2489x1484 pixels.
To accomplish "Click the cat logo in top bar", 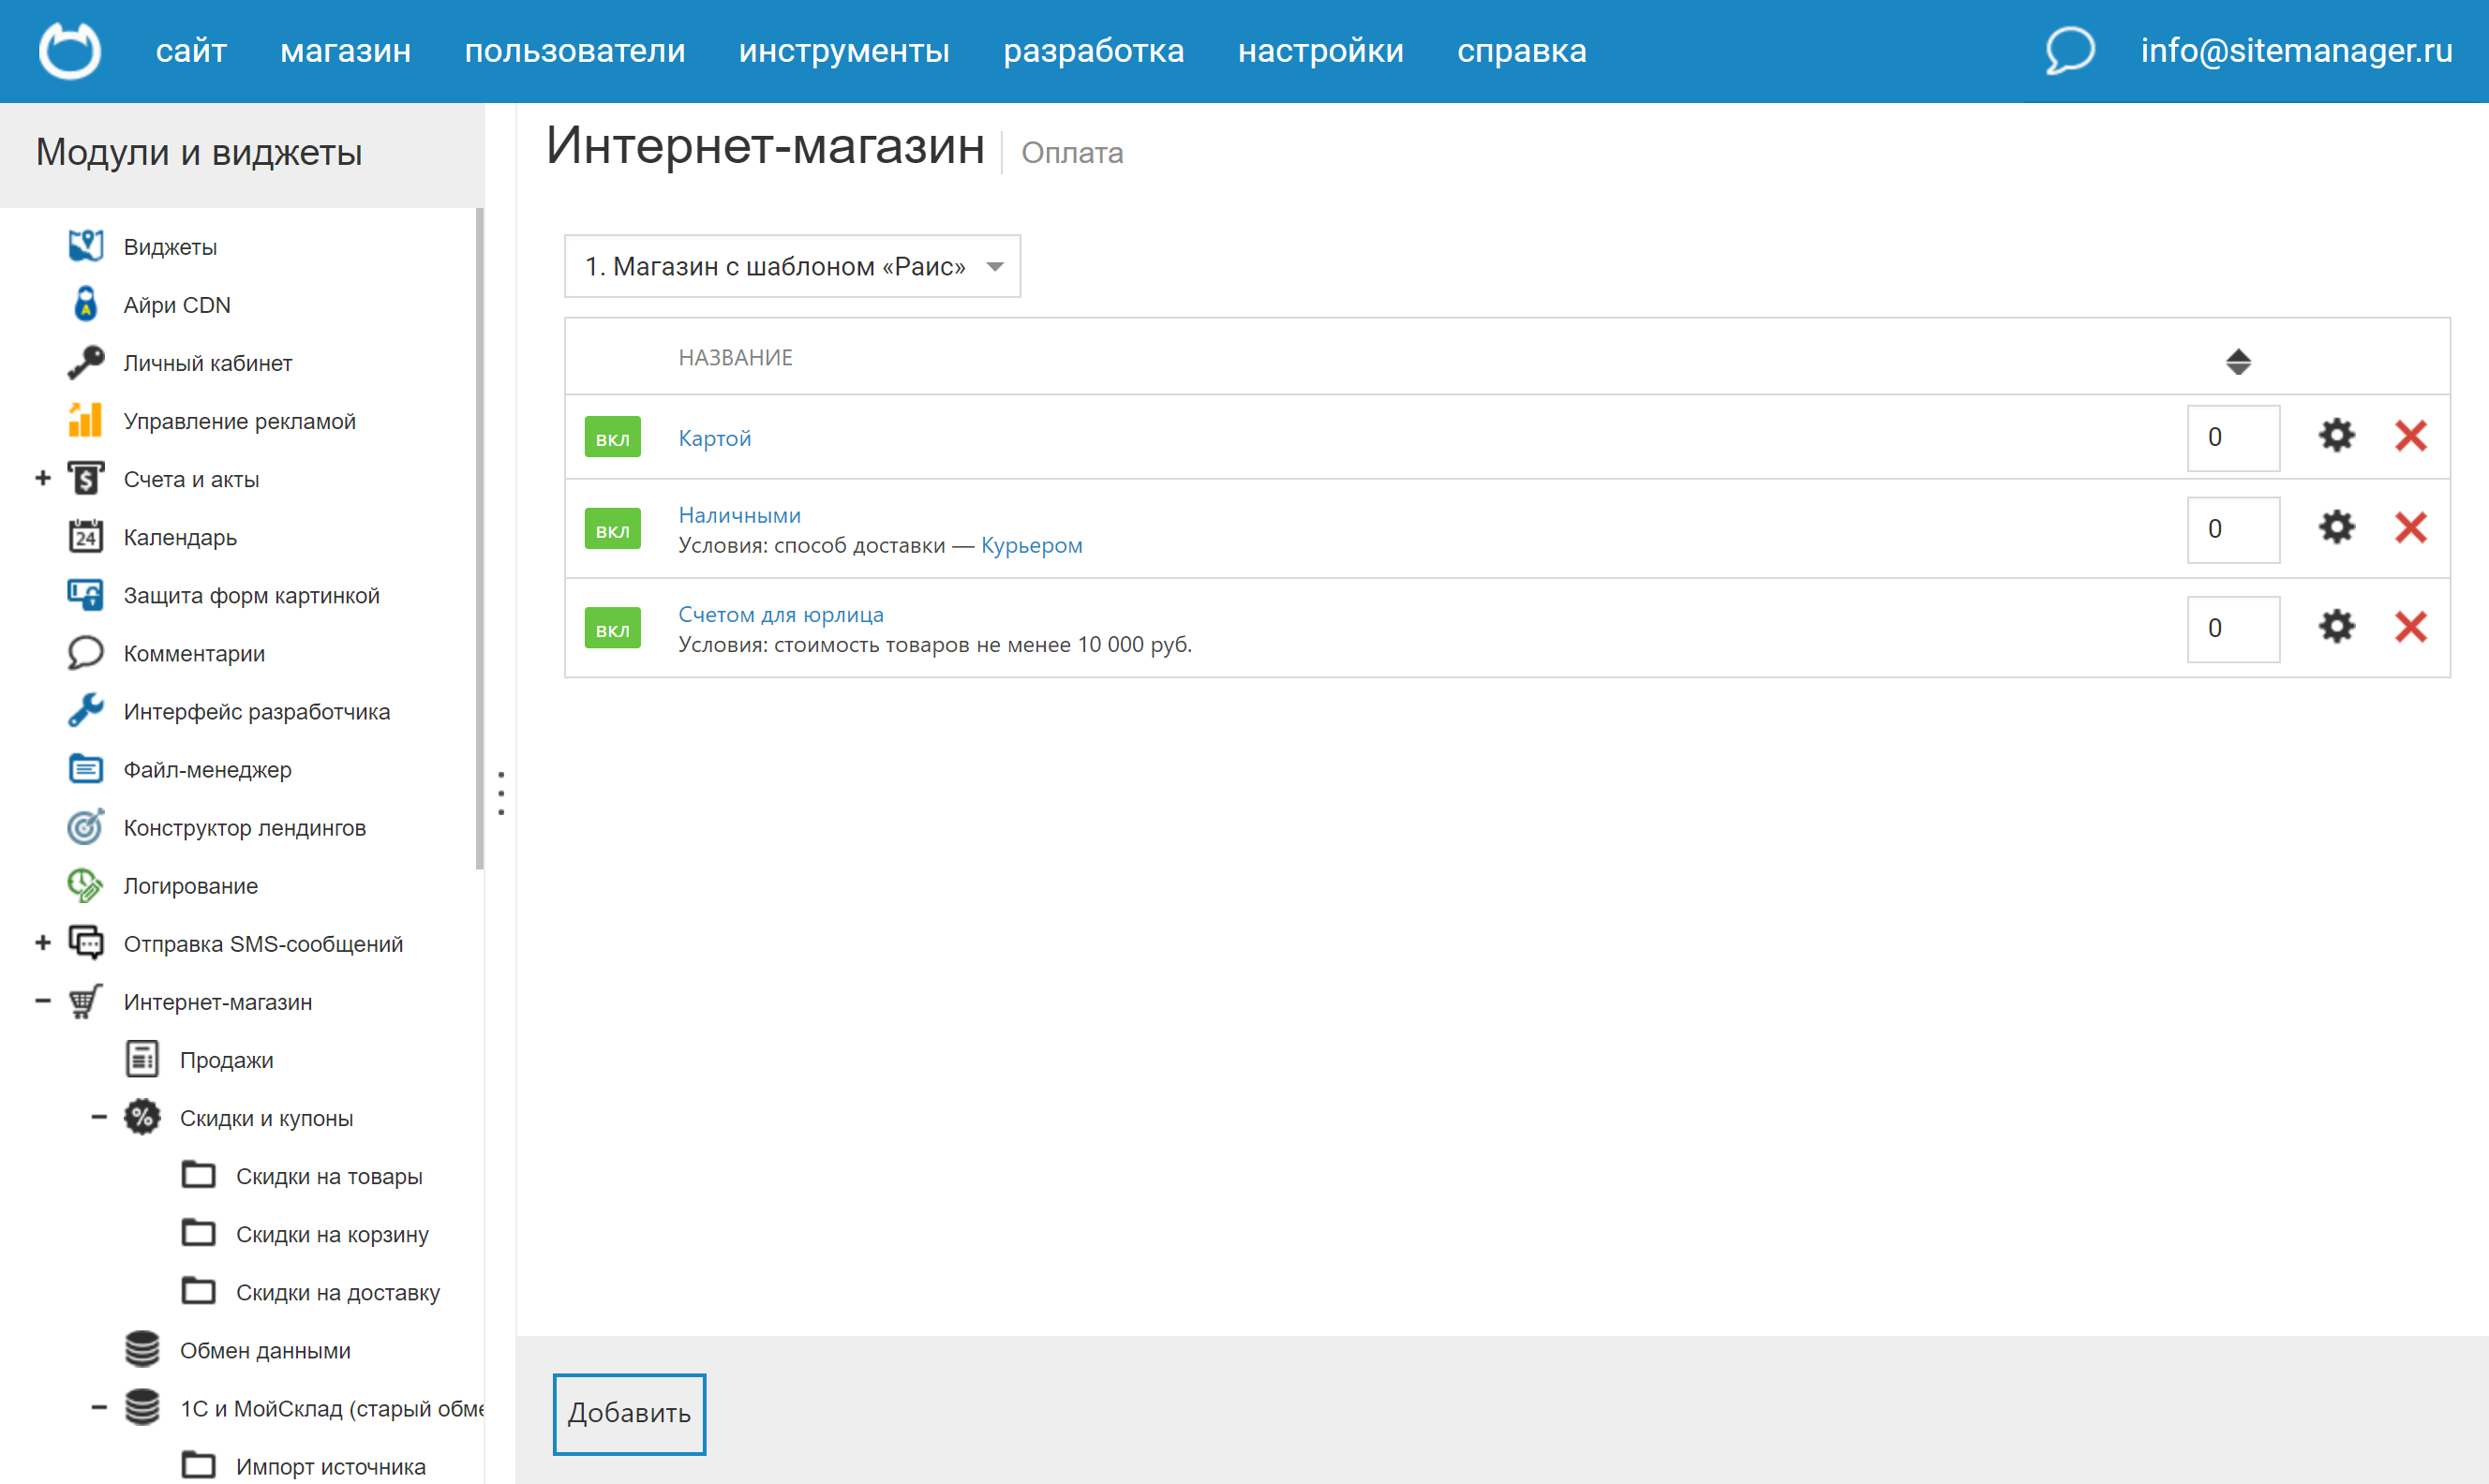I will point(69,50).
